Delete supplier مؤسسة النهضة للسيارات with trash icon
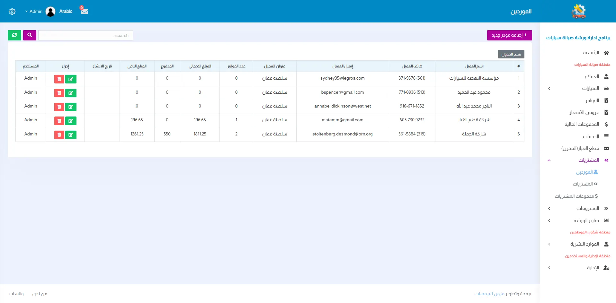This screenshot has height=303, width=616. click(59, 79)
